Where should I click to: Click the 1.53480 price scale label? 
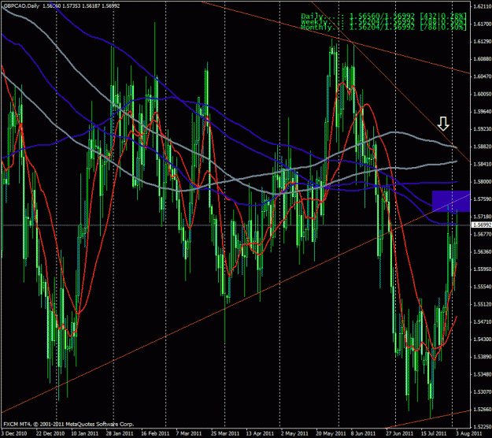(483, 374)
